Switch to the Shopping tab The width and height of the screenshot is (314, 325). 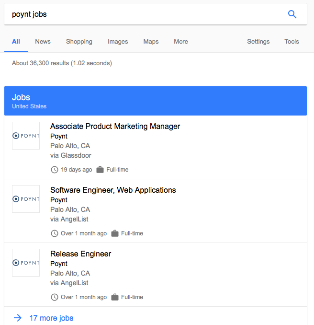79,41
